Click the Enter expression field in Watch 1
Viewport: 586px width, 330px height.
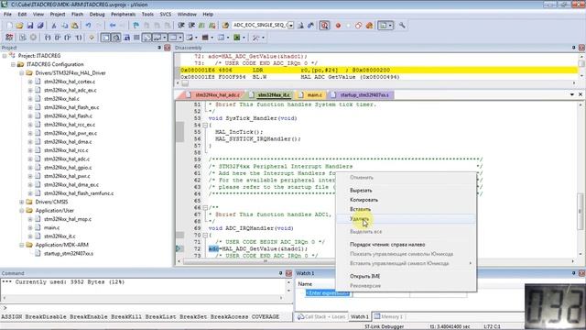pos(328,293)
